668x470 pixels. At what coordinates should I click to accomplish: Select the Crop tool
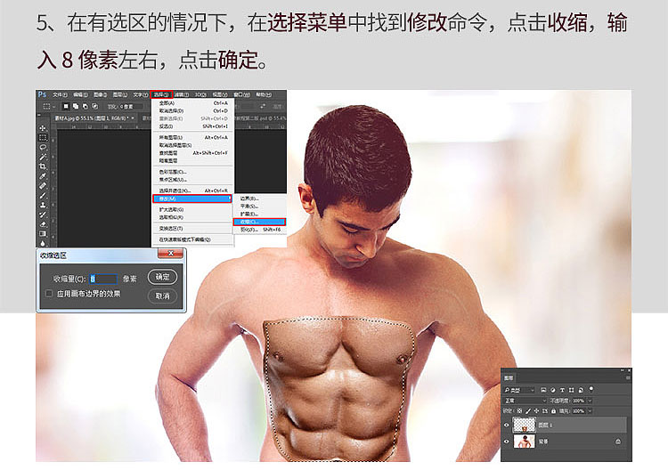coord(43,166)
